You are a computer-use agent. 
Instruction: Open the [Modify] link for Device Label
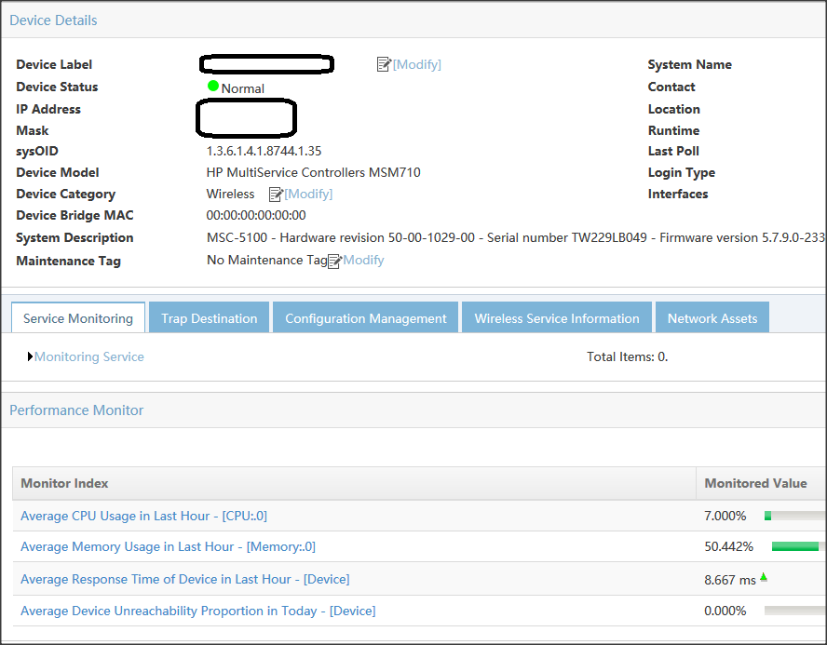tap(416, 64)
